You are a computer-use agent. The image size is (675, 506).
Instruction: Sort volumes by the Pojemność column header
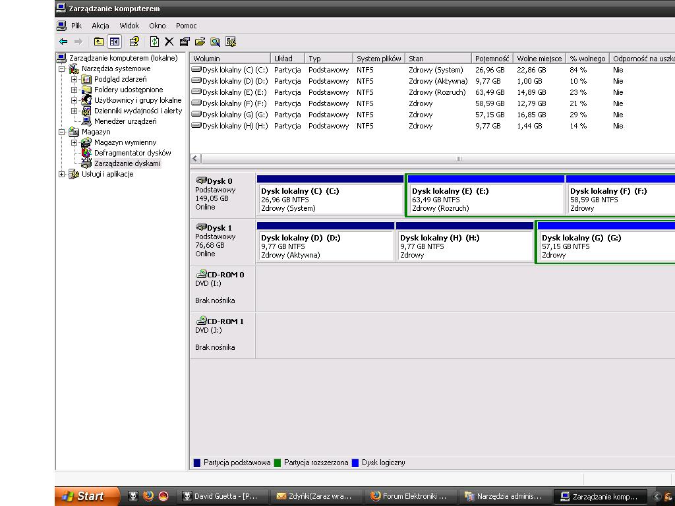tap(492, 59)
